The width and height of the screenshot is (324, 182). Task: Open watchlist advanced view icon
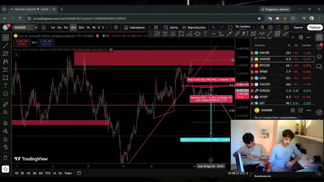[x=301, y=37]
